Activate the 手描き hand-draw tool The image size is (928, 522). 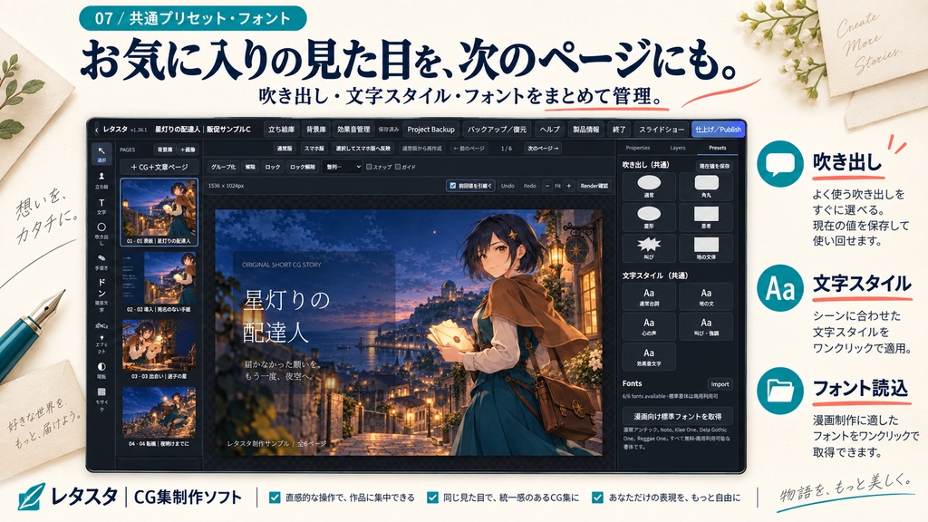[101, 262]
